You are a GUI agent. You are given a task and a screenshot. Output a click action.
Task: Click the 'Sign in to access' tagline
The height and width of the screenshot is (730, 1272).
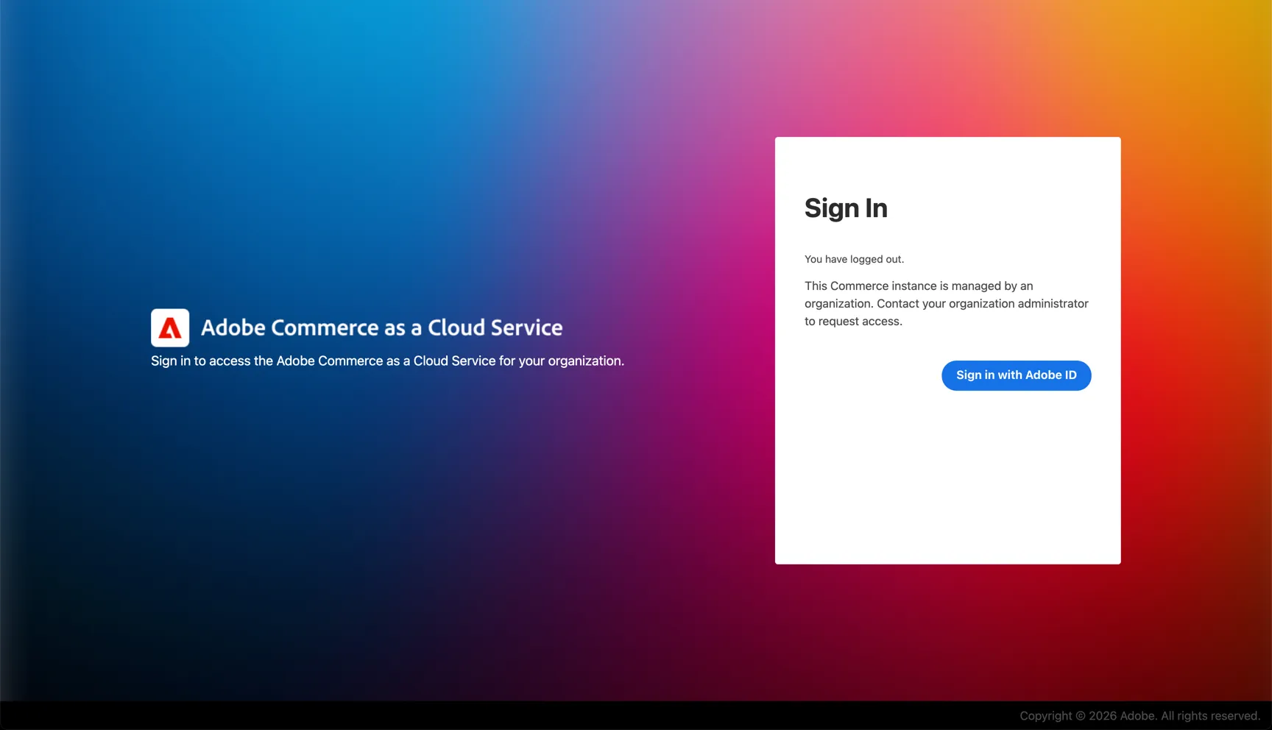pyautogui.click(x=387, y=361)
